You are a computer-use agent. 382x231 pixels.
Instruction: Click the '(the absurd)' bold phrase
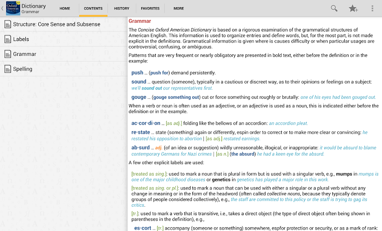click(243, 154)
